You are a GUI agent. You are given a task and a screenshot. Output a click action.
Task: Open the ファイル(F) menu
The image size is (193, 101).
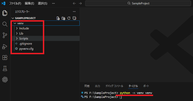click(15, 3)
